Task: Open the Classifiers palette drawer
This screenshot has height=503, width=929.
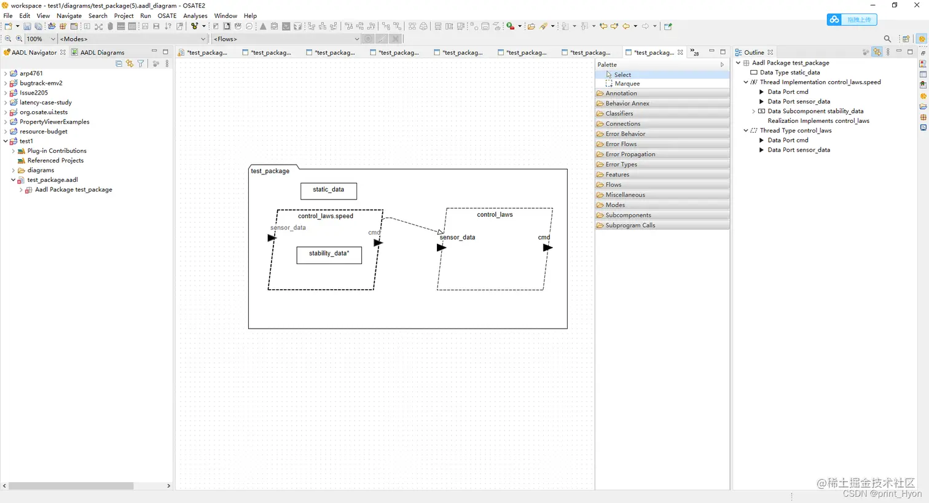Action: [x=662, y=114]
